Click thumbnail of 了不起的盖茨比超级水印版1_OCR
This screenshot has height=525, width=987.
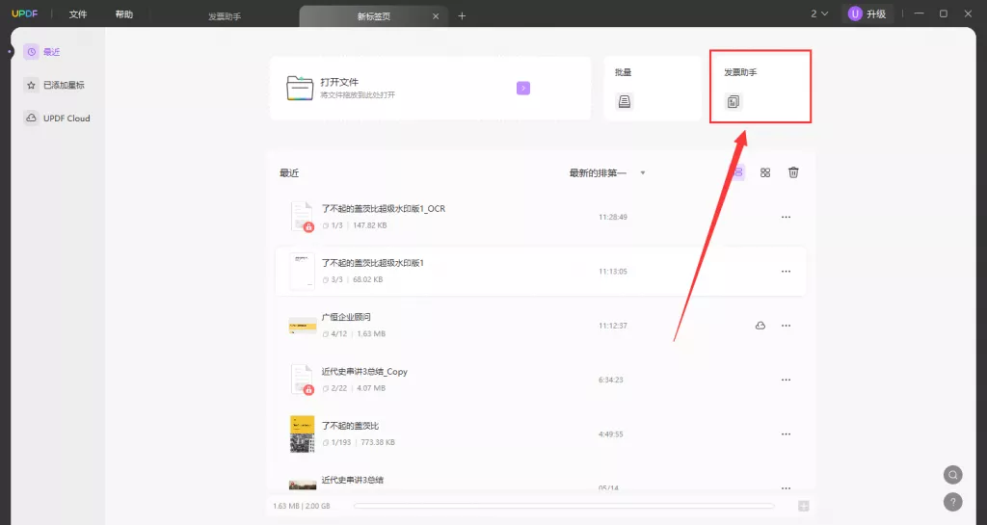[x=302, y=217]
